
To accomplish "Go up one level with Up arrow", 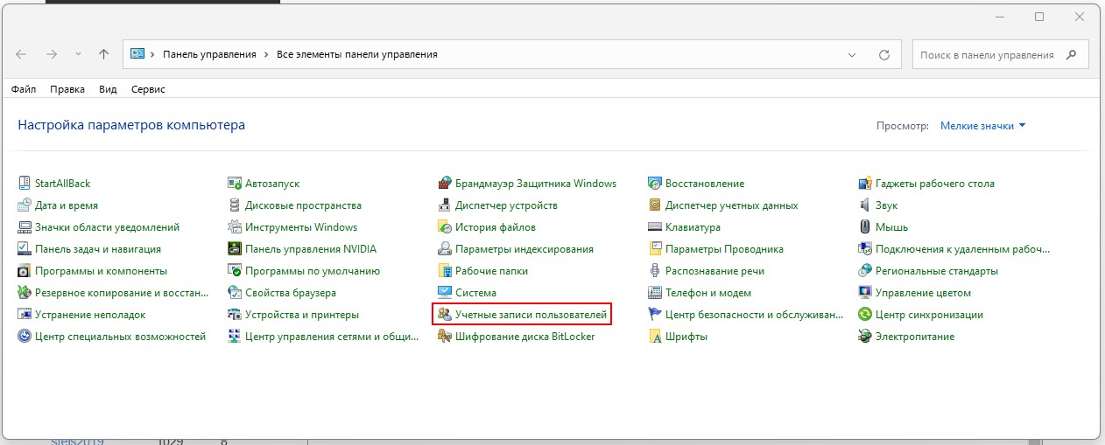I will (x=103, y=54).
